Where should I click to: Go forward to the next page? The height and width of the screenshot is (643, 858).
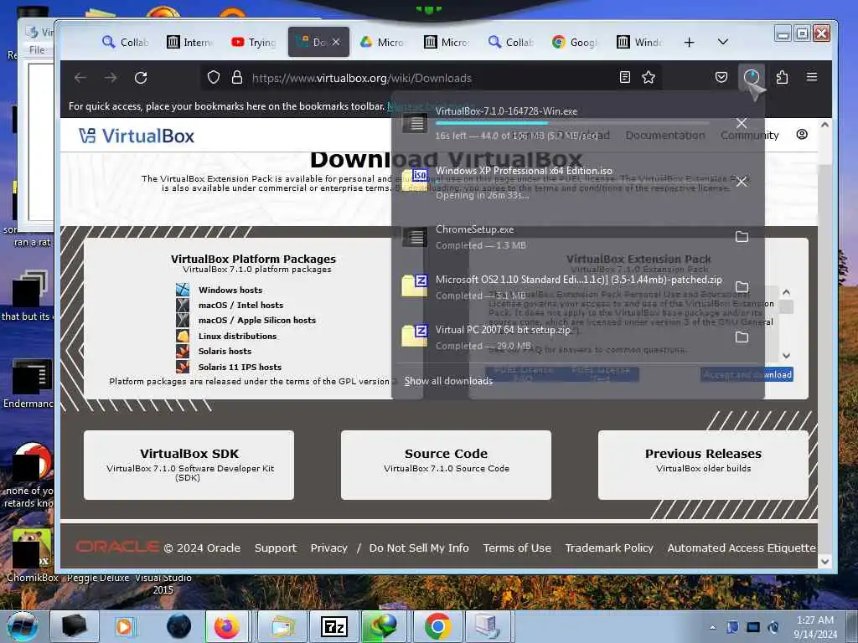[x=111, y=78]
